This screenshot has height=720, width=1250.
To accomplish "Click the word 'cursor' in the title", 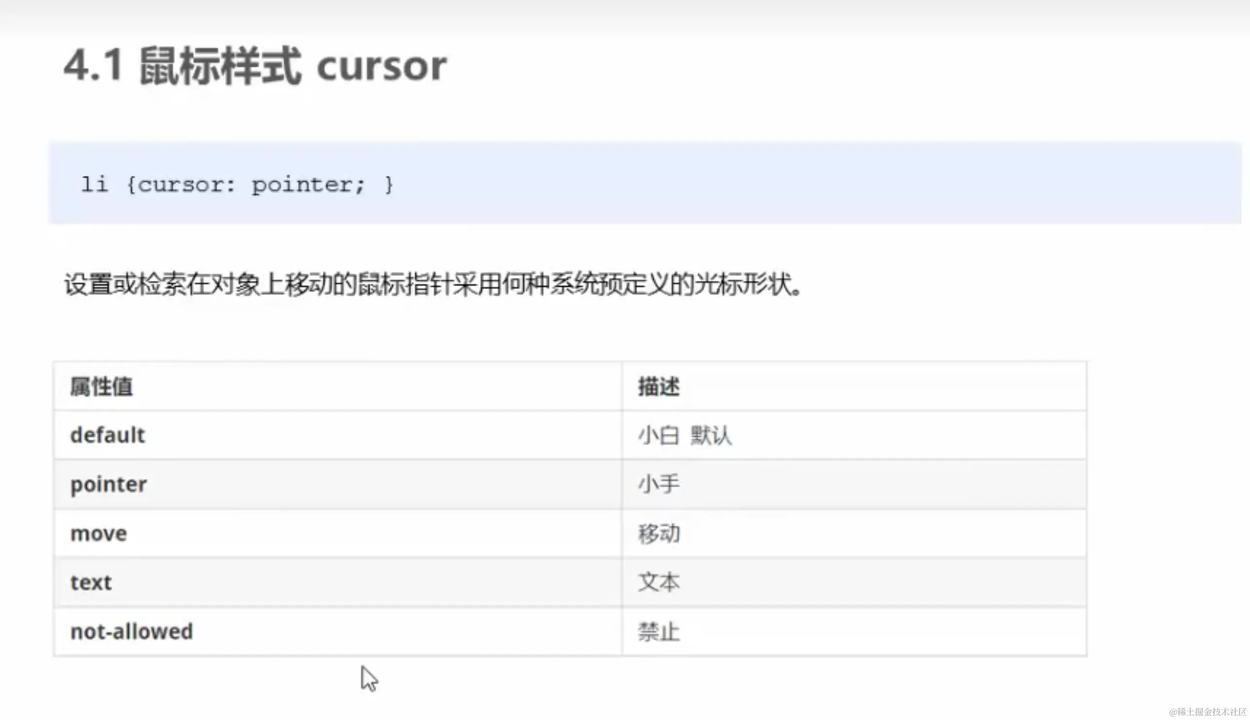I will click(382, 67).
